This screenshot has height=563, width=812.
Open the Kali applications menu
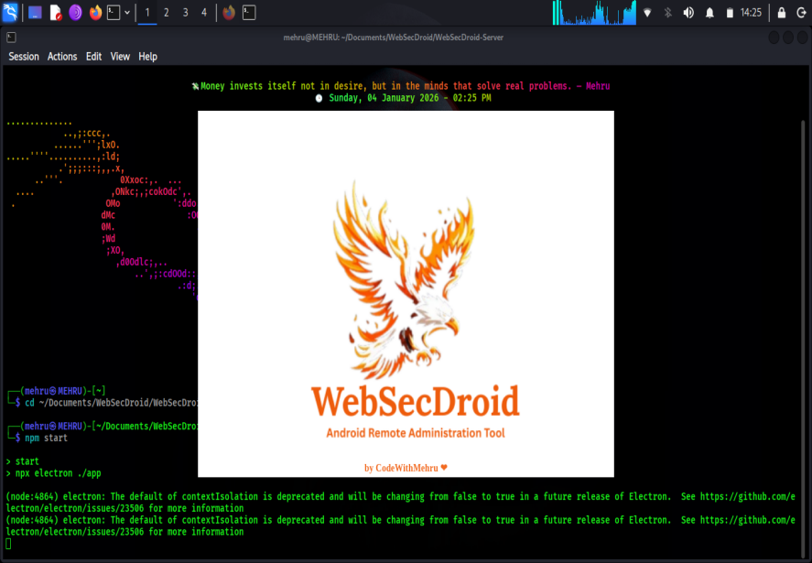point(9,12)
